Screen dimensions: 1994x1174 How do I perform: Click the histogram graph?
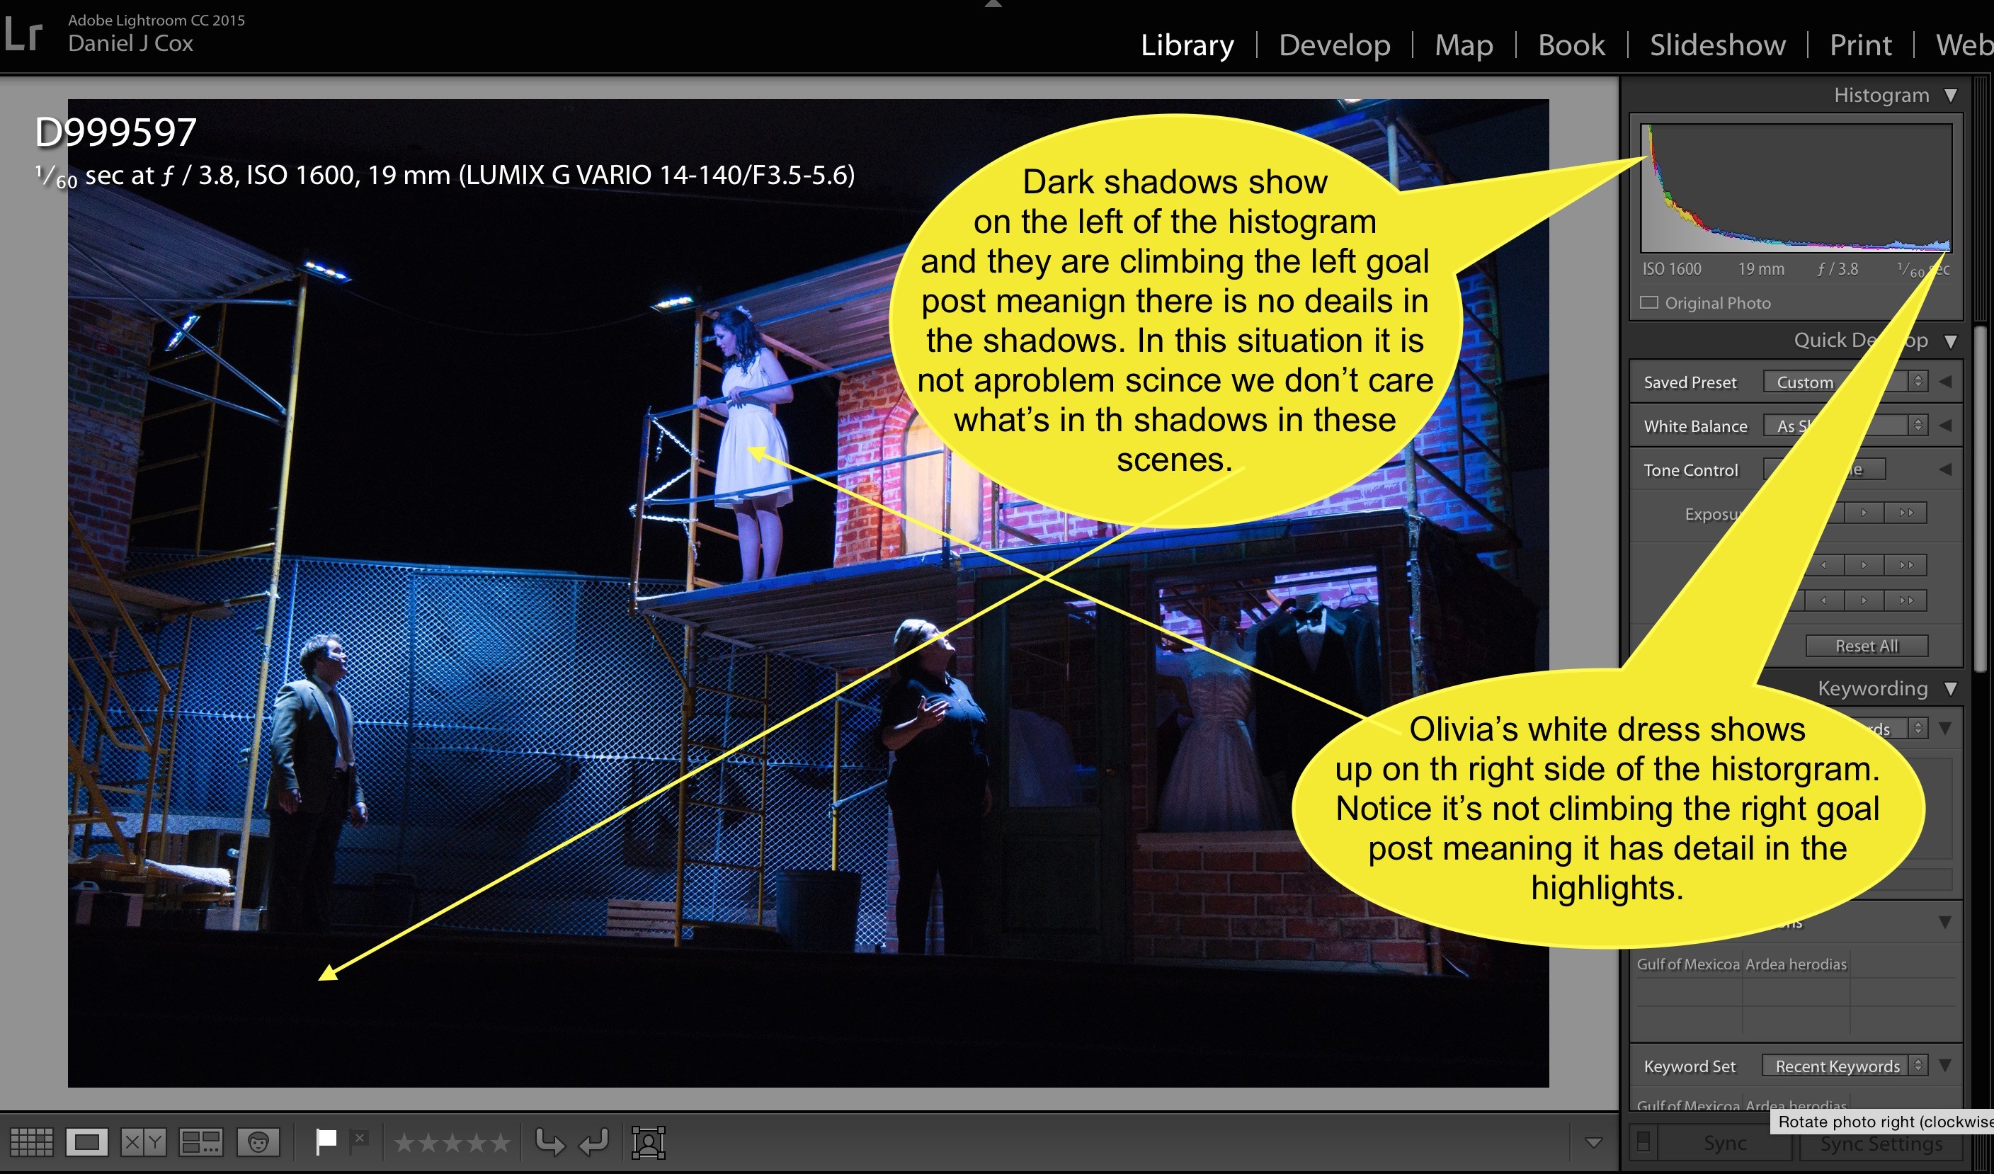pos(1796,188)
